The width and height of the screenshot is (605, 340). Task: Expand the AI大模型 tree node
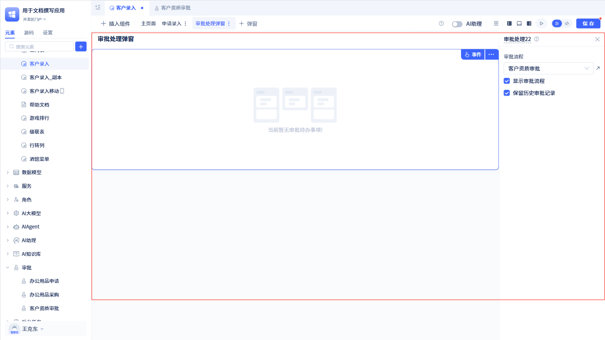click(x=7, y=214)
